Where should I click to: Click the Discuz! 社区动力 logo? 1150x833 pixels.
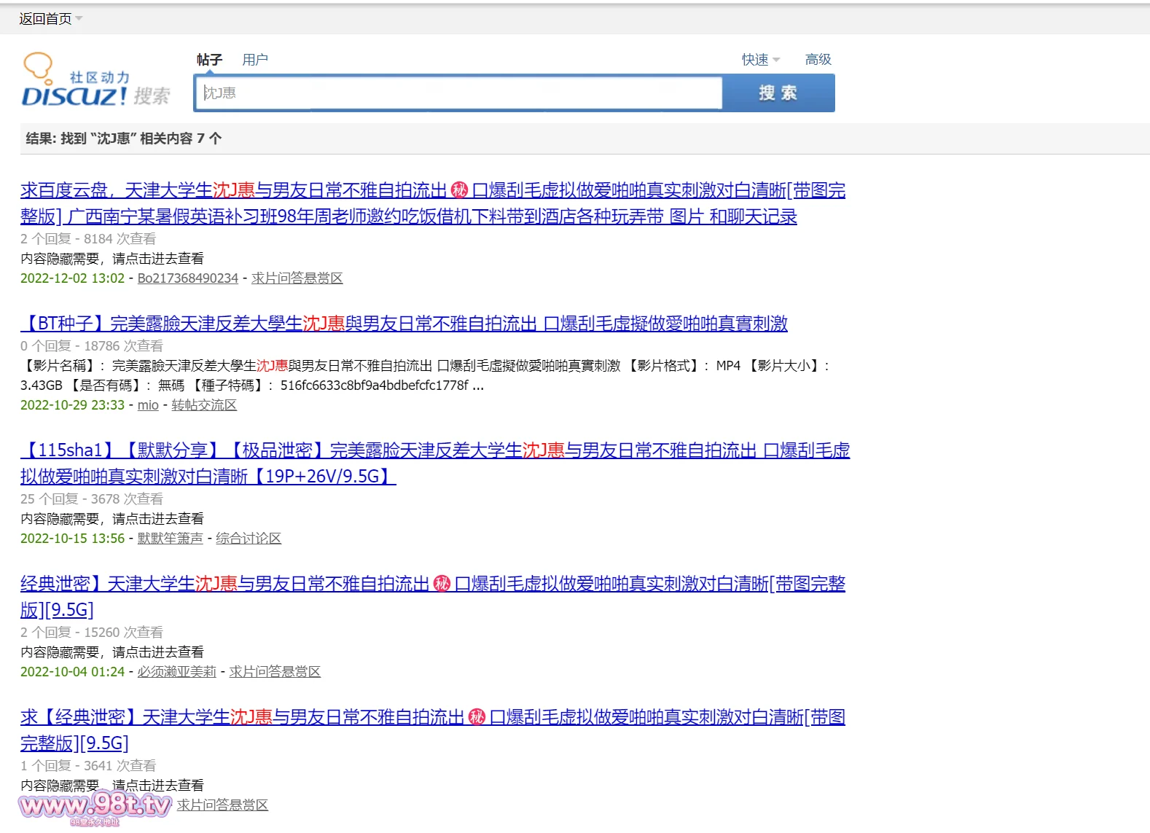click(95, 82)
